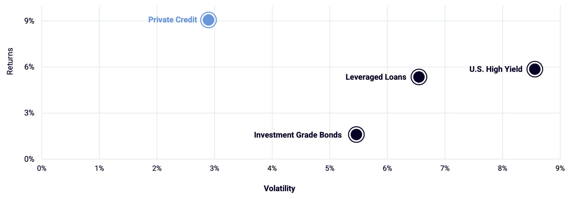Click the 1% tick on Volatility axis
Screen dimensions: 574x199
coord(99,169)
